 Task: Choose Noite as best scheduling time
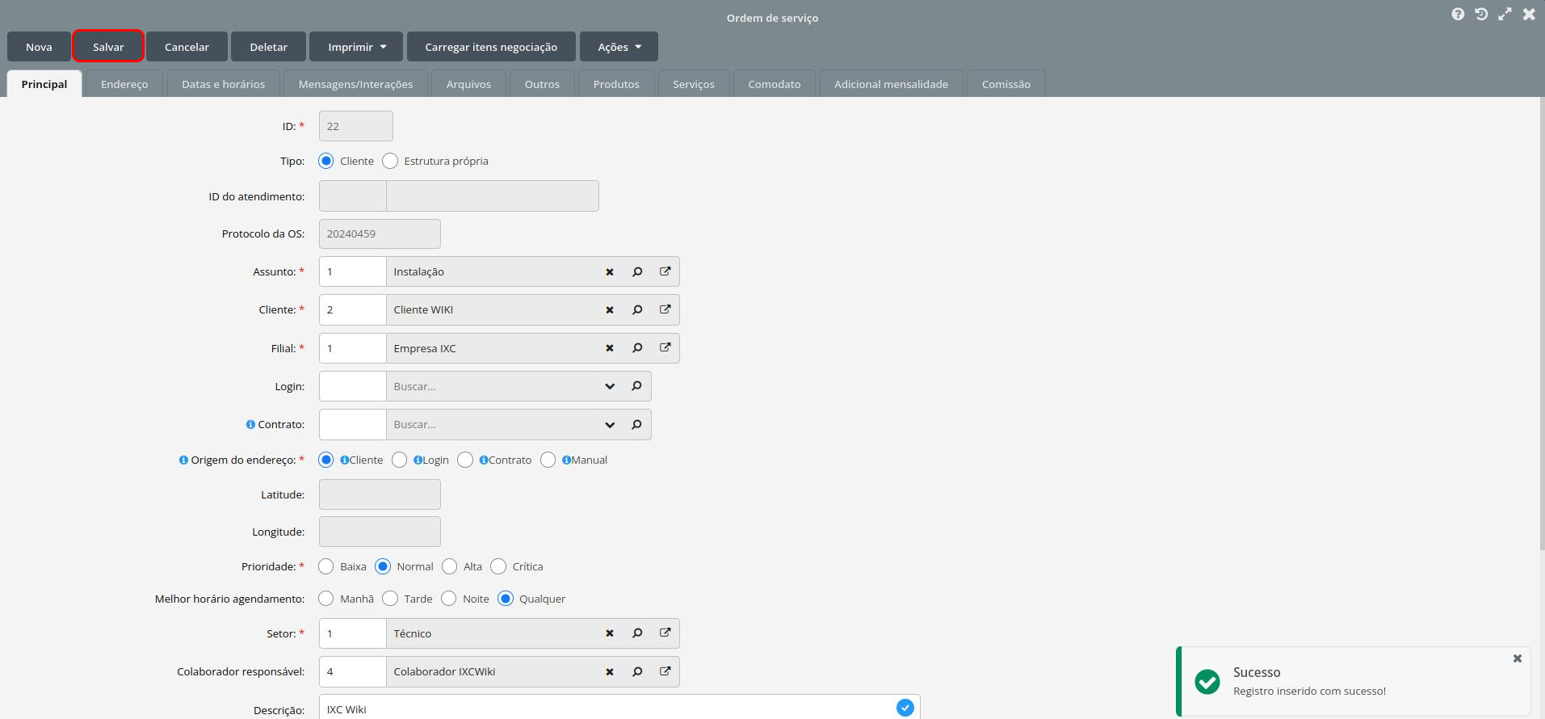click(x=449, y=599)
